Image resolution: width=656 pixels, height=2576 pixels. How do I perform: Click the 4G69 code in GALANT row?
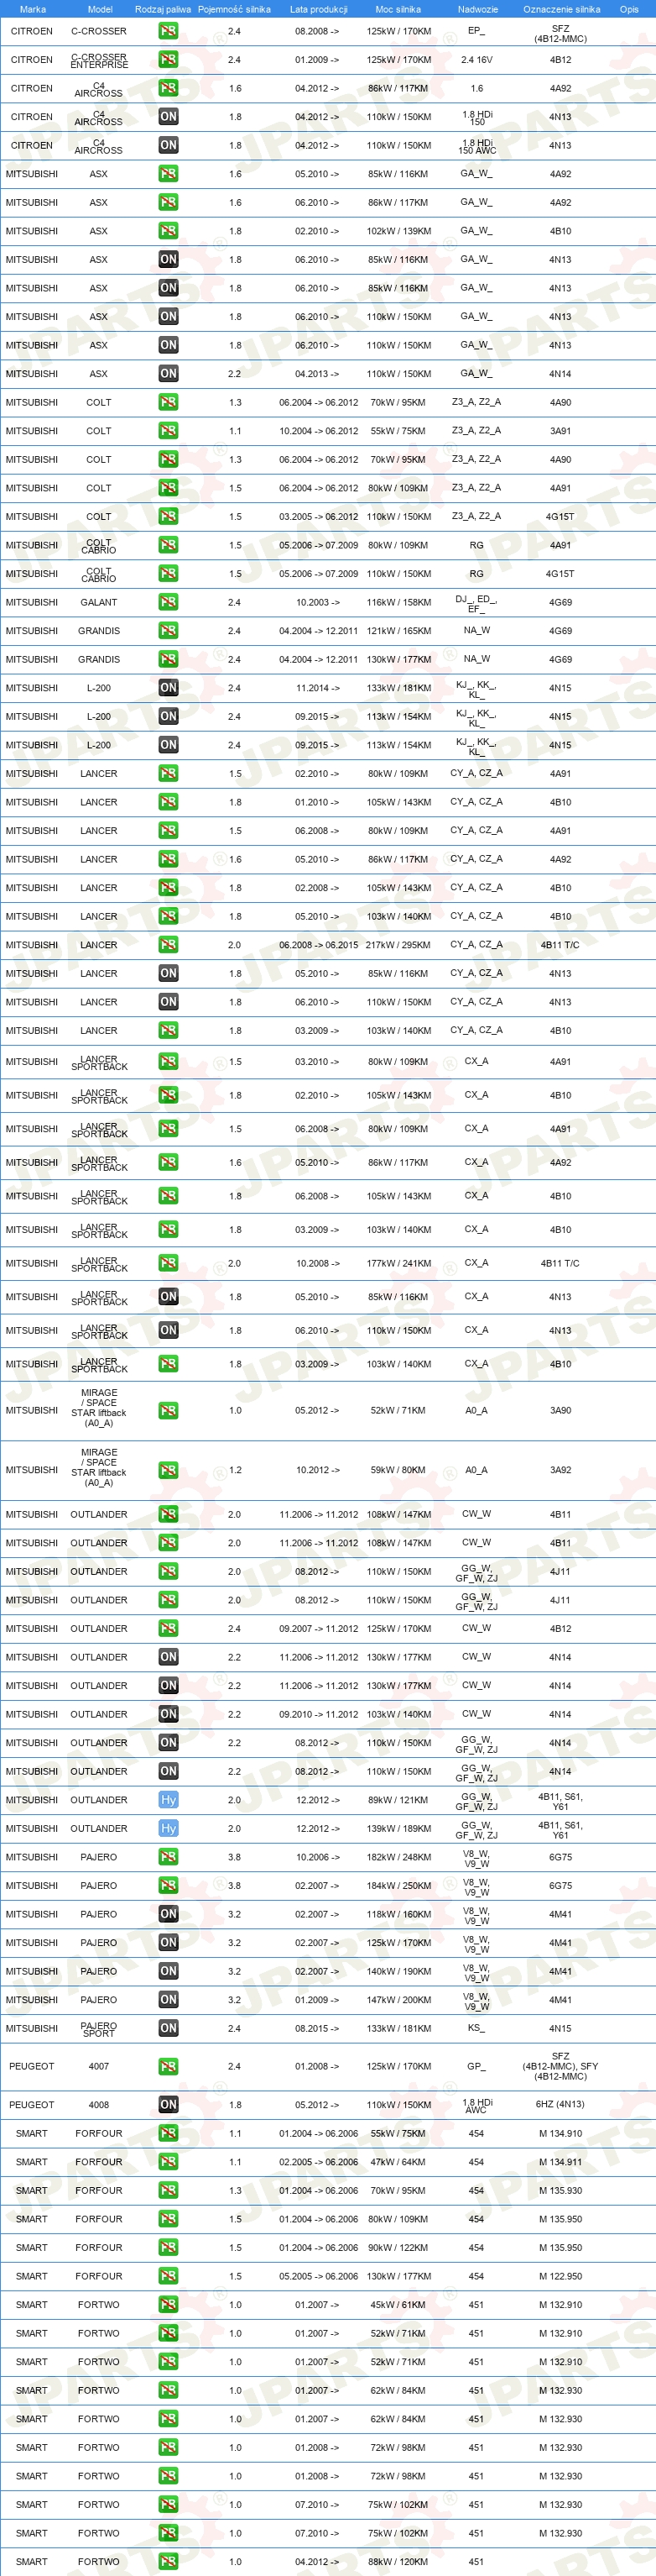[560, 602]
